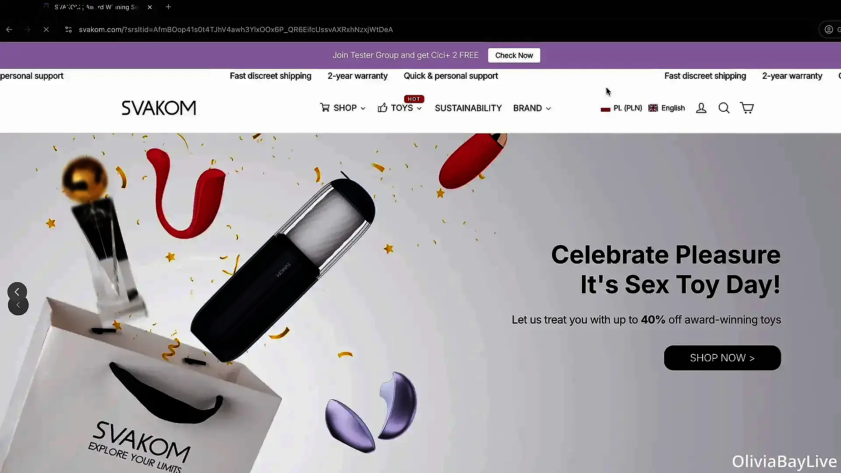Image resolution: width=841 pixels, height=473 pixels.
Task: Open the shopping cart icon
Action: 747,108
